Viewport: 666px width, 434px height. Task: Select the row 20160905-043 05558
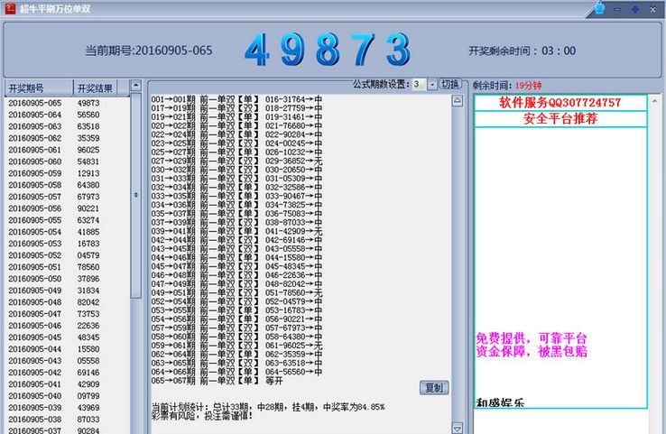tap(67, 361)
